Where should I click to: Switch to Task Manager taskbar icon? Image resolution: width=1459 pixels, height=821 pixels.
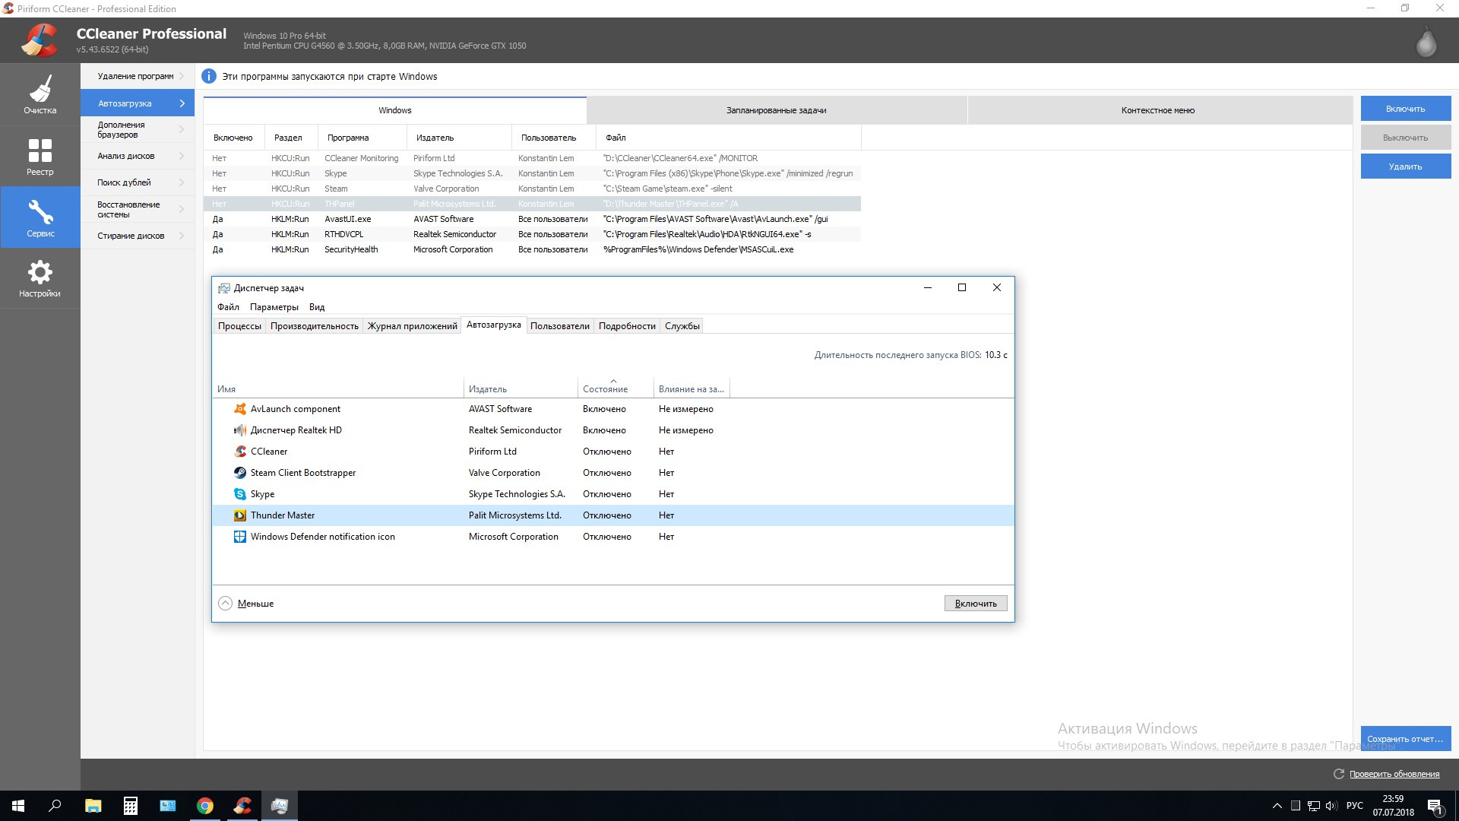[x=280, y=806]
